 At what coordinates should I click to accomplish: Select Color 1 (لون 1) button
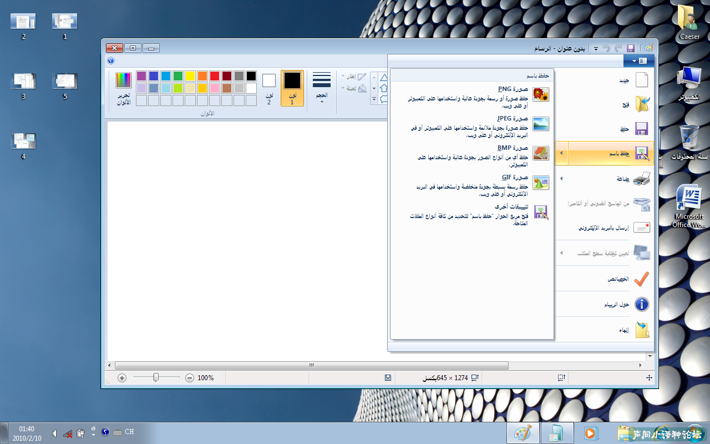[292, 88]
